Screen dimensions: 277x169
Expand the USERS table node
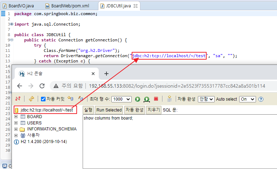pos(16,123)
